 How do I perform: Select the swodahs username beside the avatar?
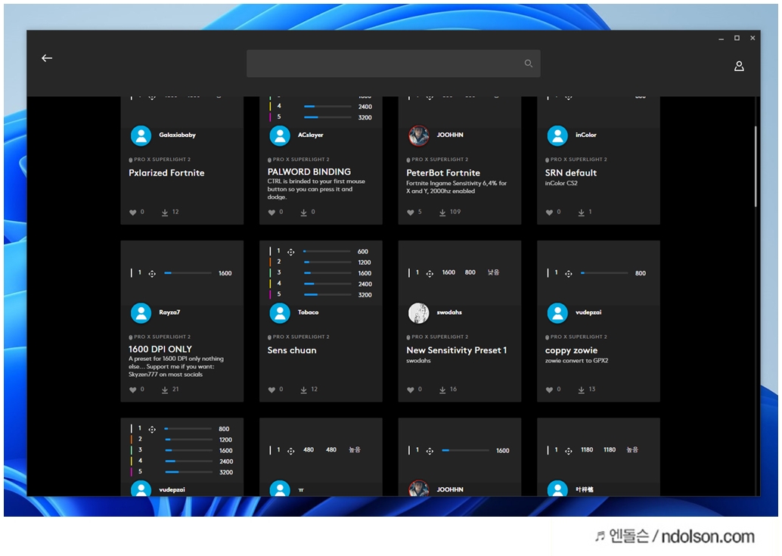[x=448, y=312]
